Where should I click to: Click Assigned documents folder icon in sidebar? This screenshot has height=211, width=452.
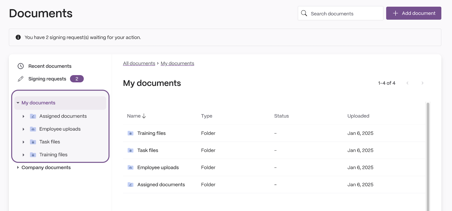click(x=33, y=116)
